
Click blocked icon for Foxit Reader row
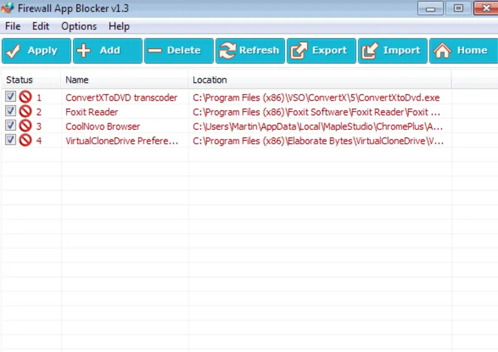[26, 111]
